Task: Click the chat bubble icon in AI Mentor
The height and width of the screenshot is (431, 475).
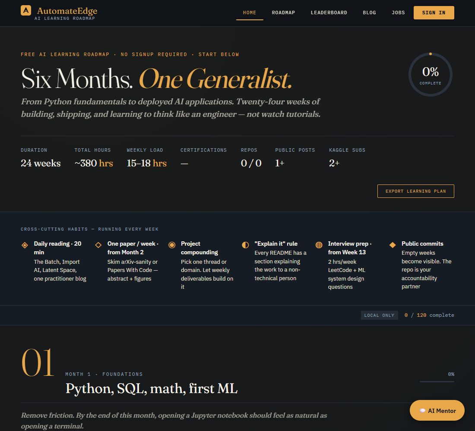Action: tap(423, 411)
